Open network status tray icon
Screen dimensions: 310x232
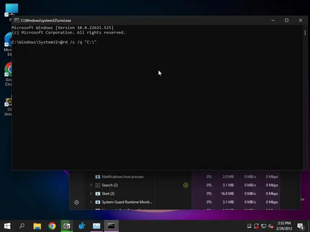click(x=264, y=226)
